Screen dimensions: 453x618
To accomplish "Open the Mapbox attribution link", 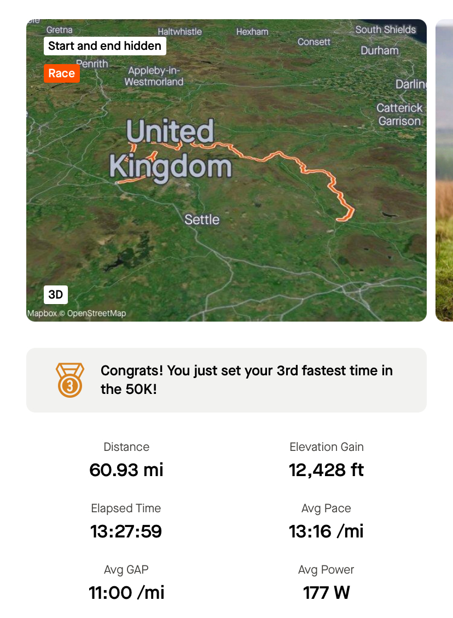I will tap(42, 314).
